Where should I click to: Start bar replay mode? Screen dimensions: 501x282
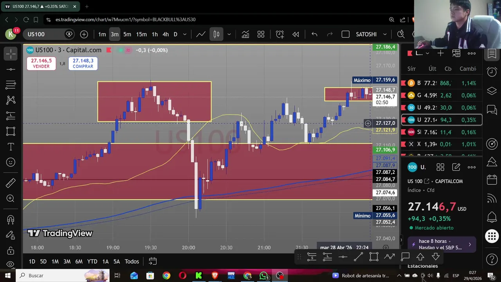(x=296, y=34)
